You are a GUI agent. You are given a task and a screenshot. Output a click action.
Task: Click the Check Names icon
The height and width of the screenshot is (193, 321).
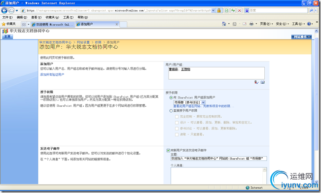(x=256, y=82)
